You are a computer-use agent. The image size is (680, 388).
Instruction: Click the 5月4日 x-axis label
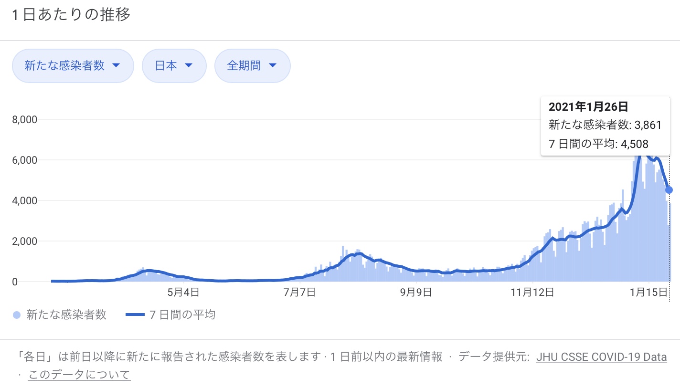tap(183, 293)
